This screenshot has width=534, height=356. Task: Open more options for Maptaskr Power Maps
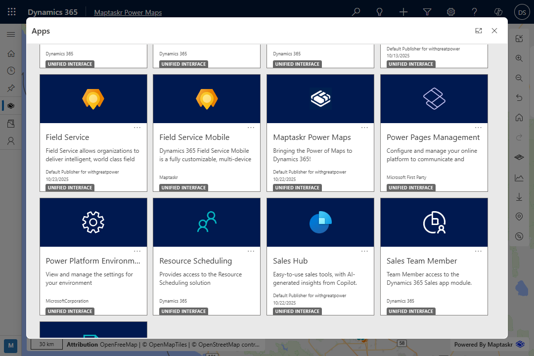tap(364, 128)
